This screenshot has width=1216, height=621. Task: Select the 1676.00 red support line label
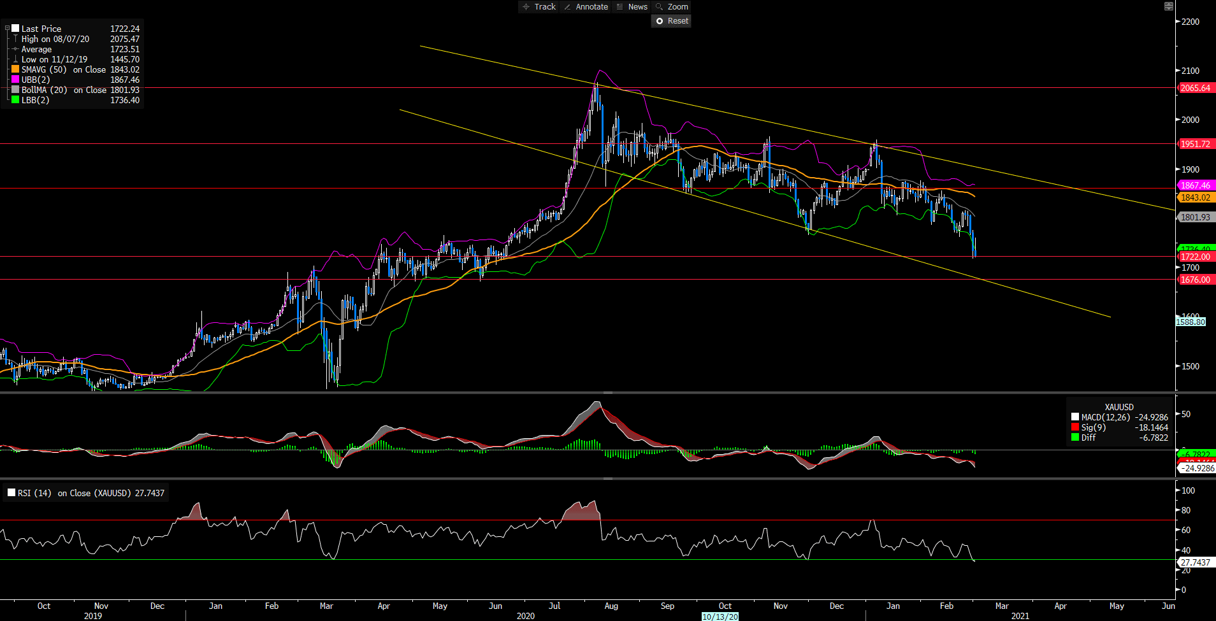pyautogui.click(x=1197, y=280)
